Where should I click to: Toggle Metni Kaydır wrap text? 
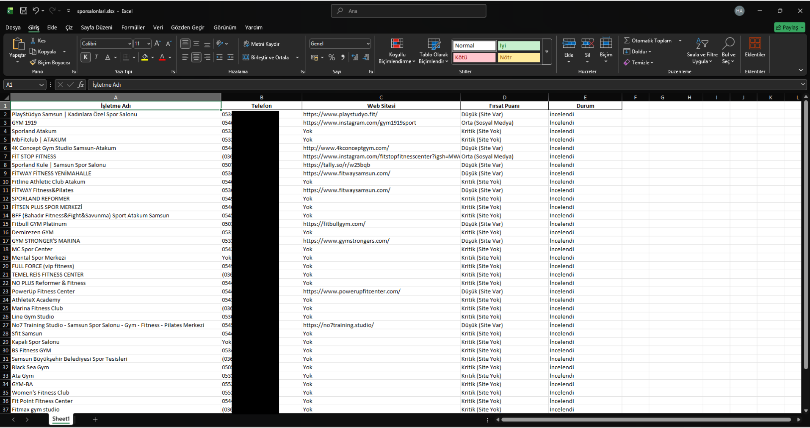[262, 44]
